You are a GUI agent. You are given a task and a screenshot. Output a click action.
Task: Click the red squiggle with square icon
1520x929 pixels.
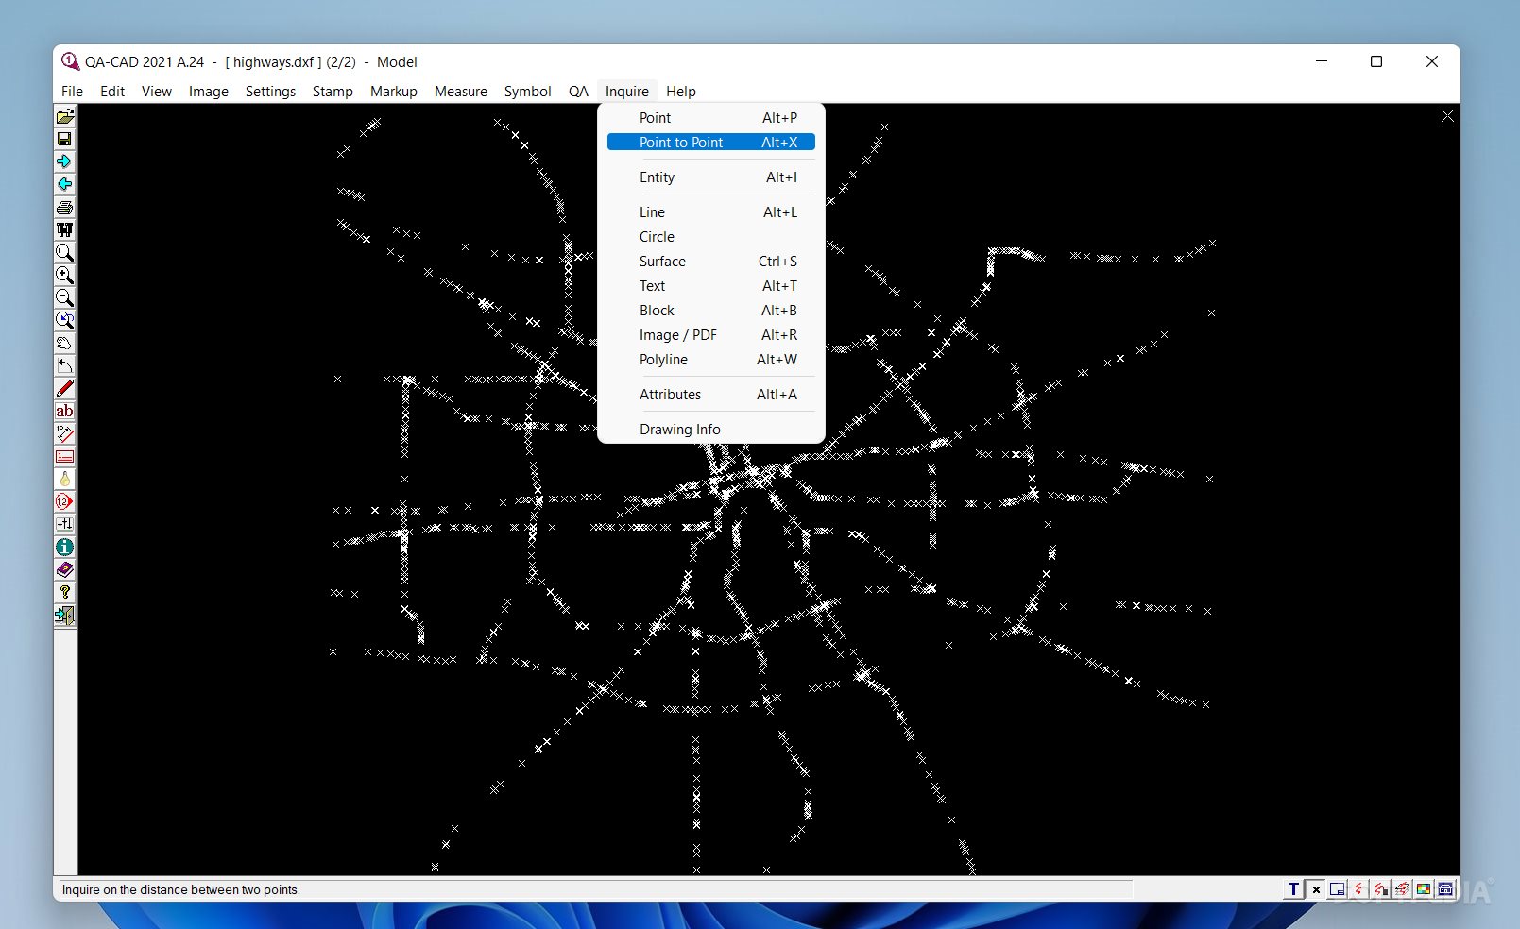click(1380, 889)
